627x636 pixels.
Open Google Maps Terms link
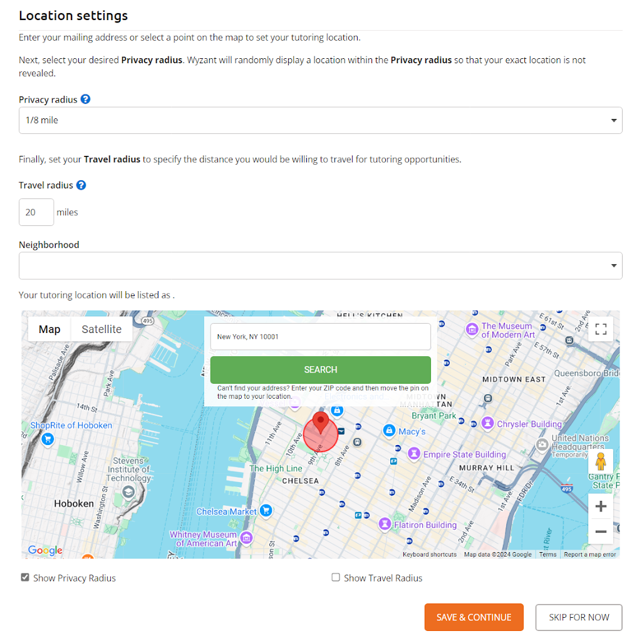pyautogui.click(x=547, y=554)
